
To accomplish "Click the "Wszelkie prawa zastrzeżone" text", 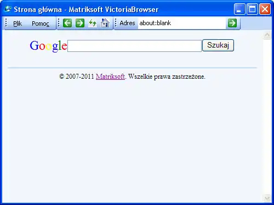I will point(166,77).
